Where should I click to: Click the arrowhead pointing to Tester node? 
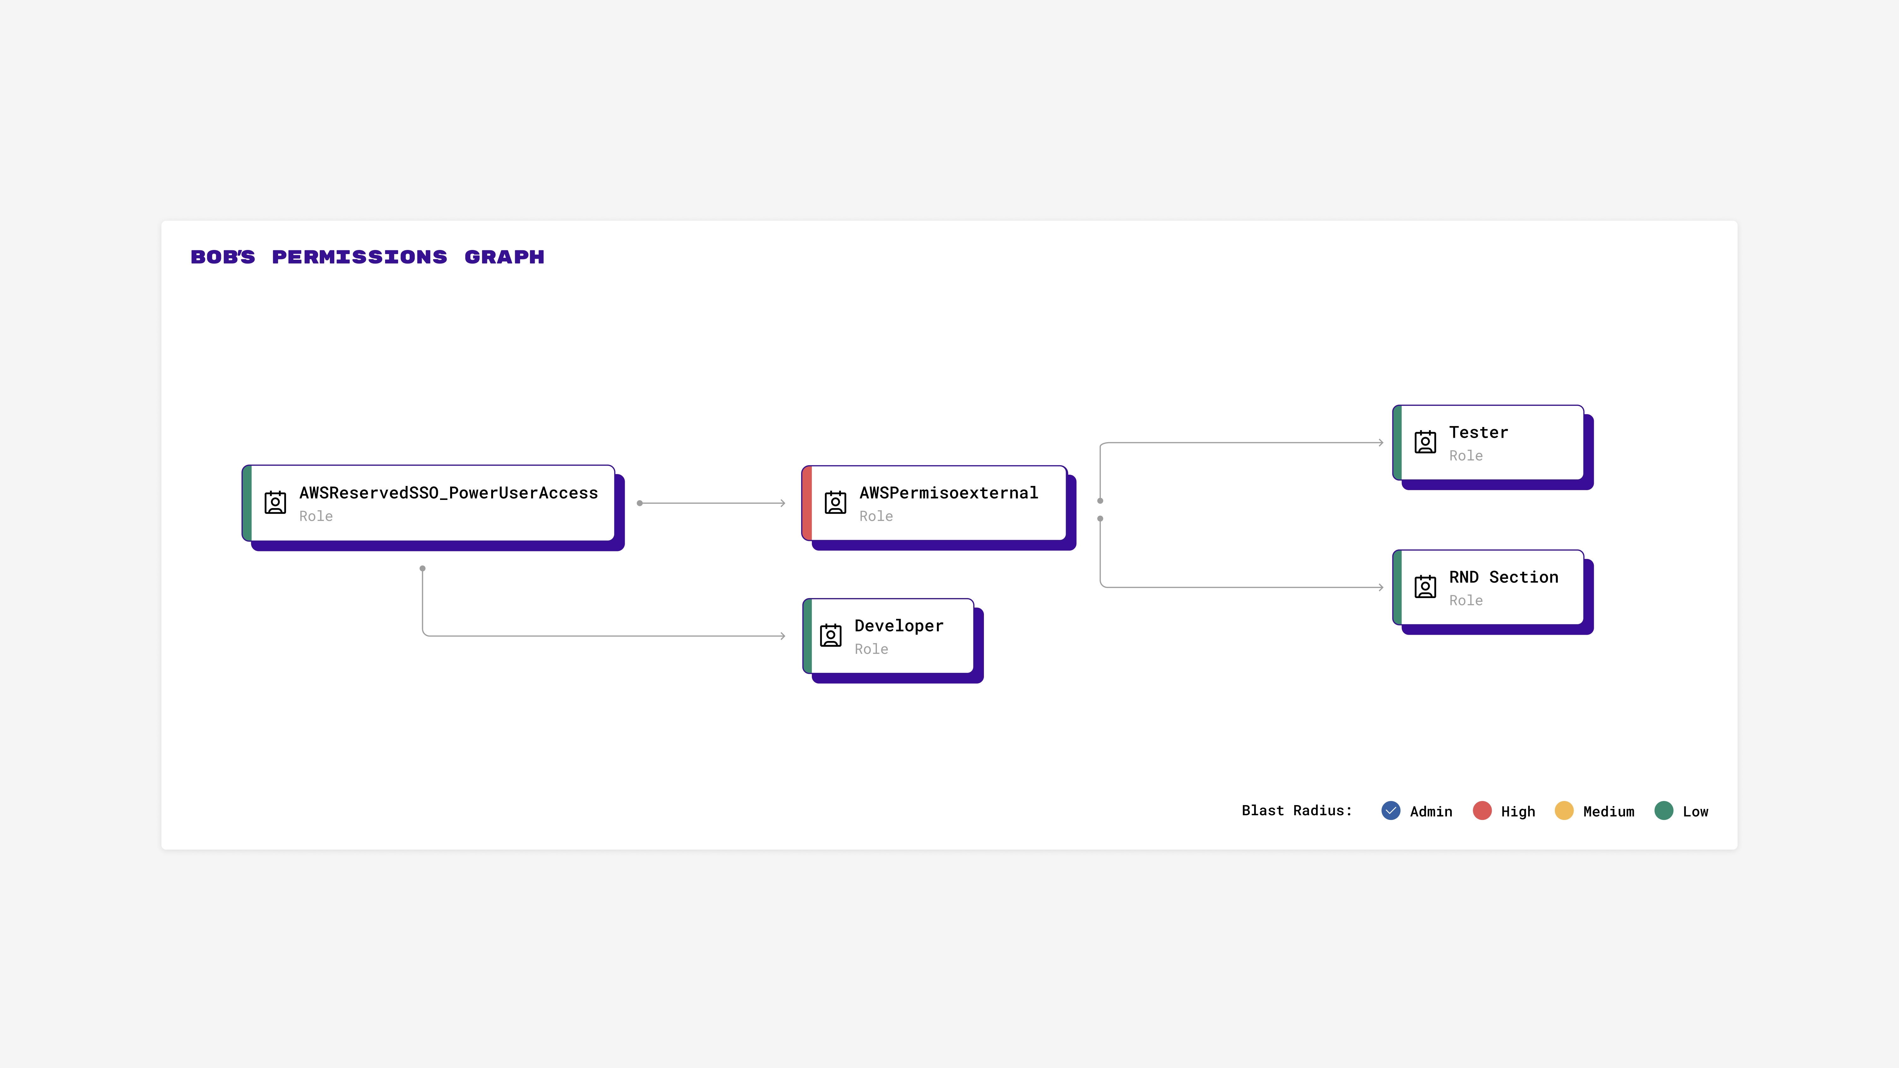coord(1380,443)
